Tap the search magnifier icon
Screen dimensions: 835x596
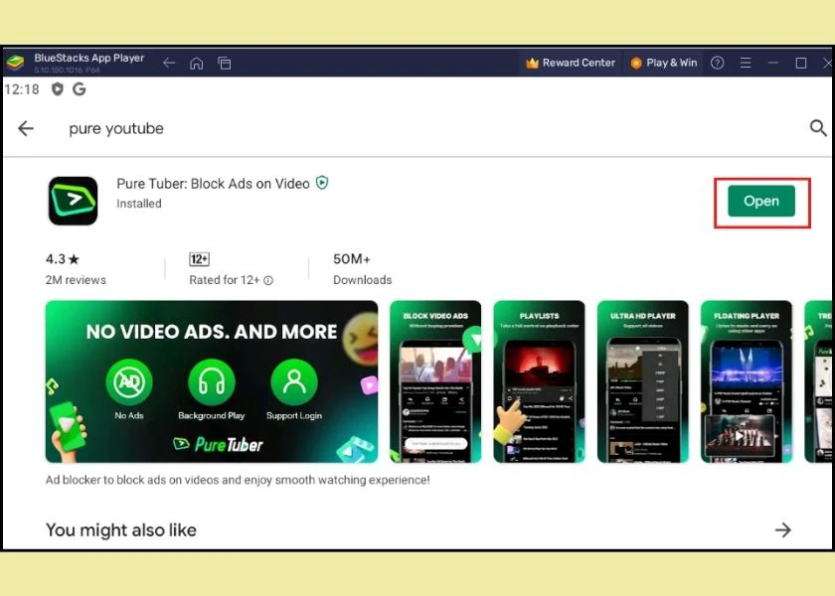[x=818, y=128]
